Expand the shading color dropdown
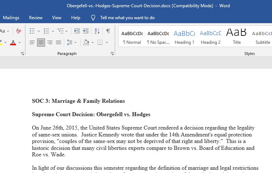The width and height of the screenshot is (272, 173). click(93, 42)
